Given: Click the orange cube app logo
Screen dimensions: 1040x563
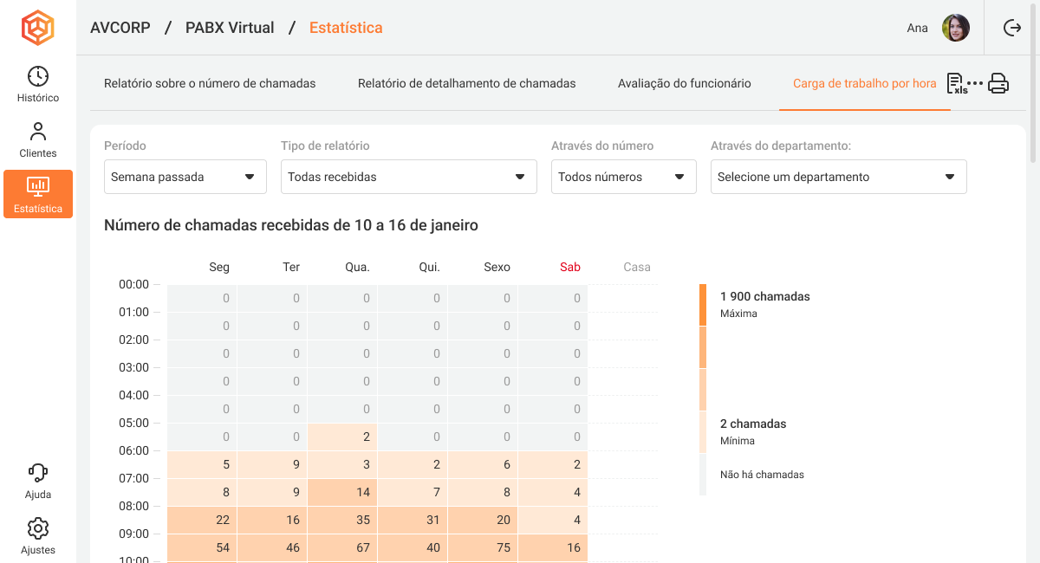Looking at the screenshot, I should [37, 28].
